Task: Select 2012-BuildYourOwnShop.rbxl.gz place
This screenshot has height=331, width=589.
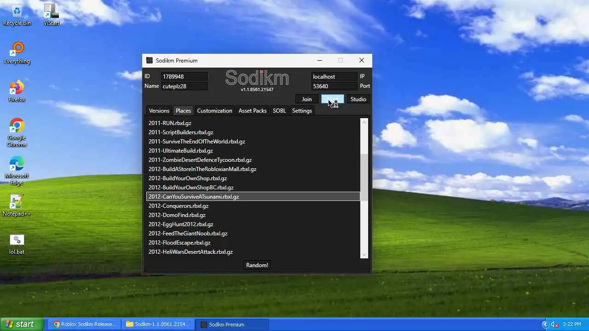Action: click(x=253, y=178)
